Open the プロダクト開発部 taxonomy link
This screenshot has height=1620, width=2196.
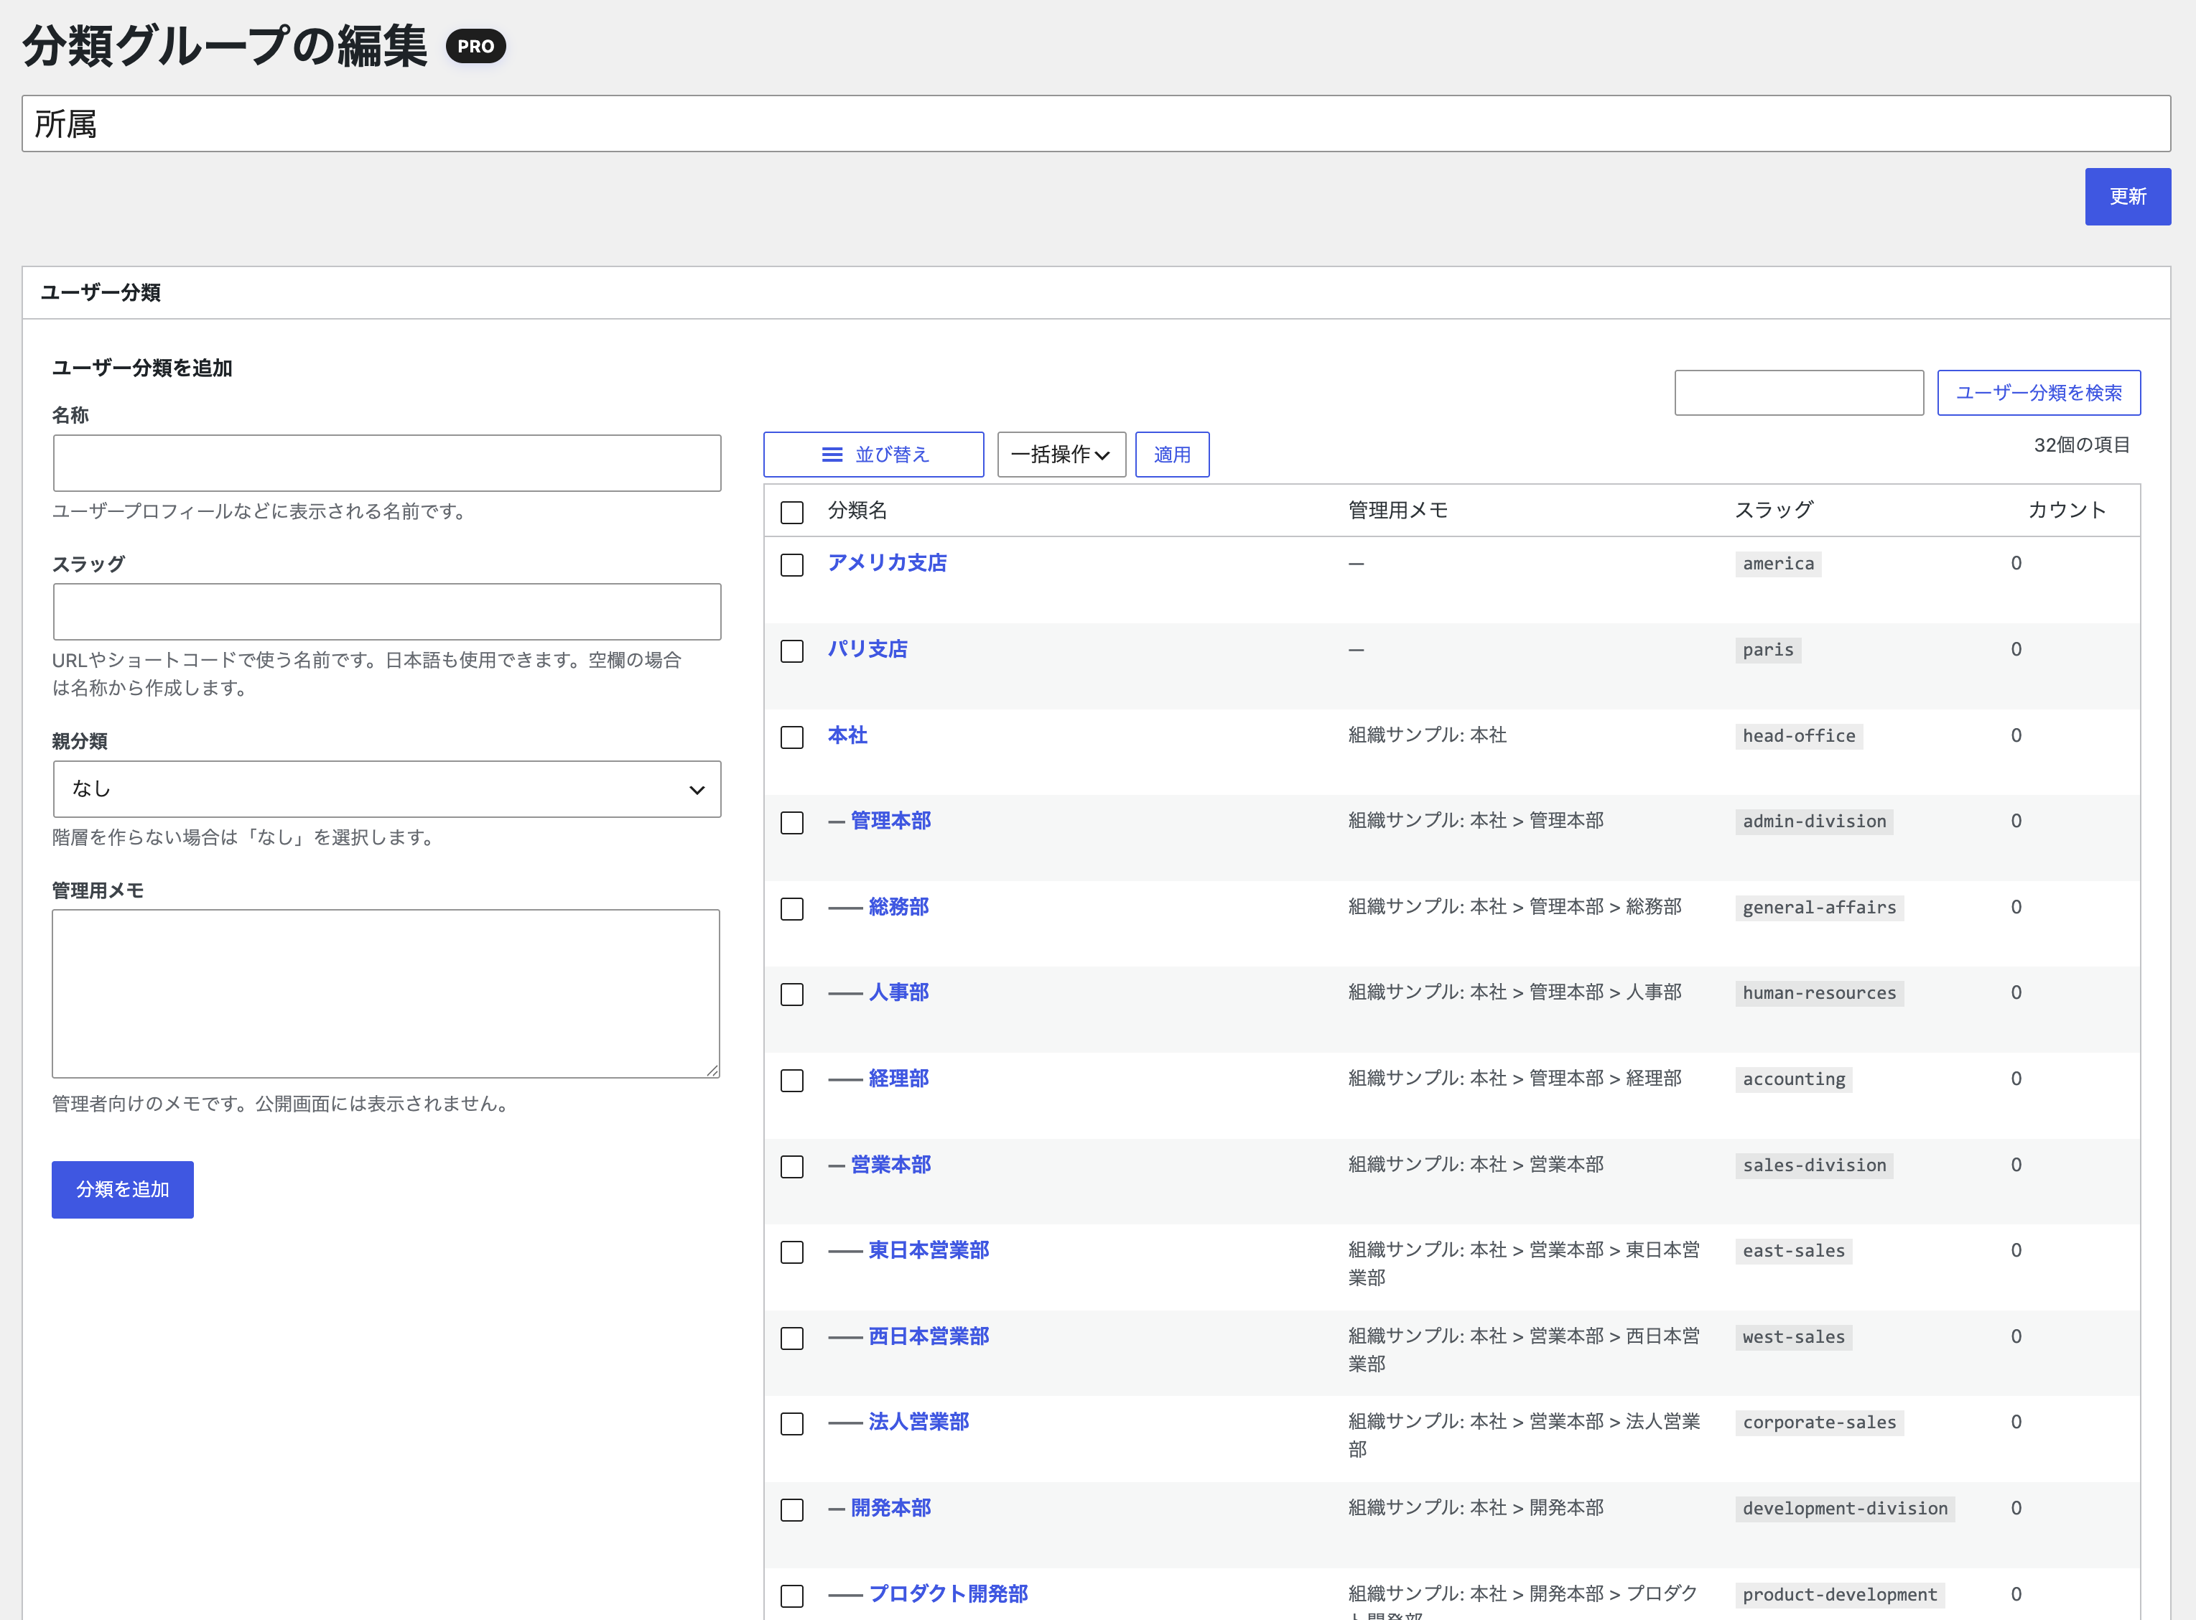pos(949,1594)
